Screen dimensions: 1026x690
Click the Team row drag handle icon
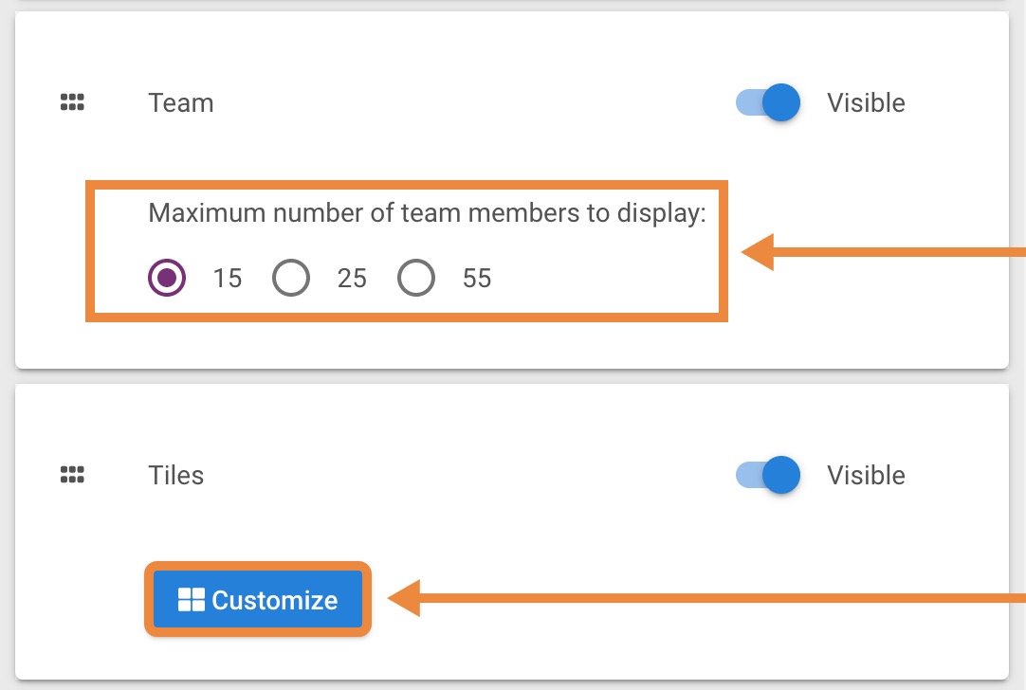tap(72, 102)
